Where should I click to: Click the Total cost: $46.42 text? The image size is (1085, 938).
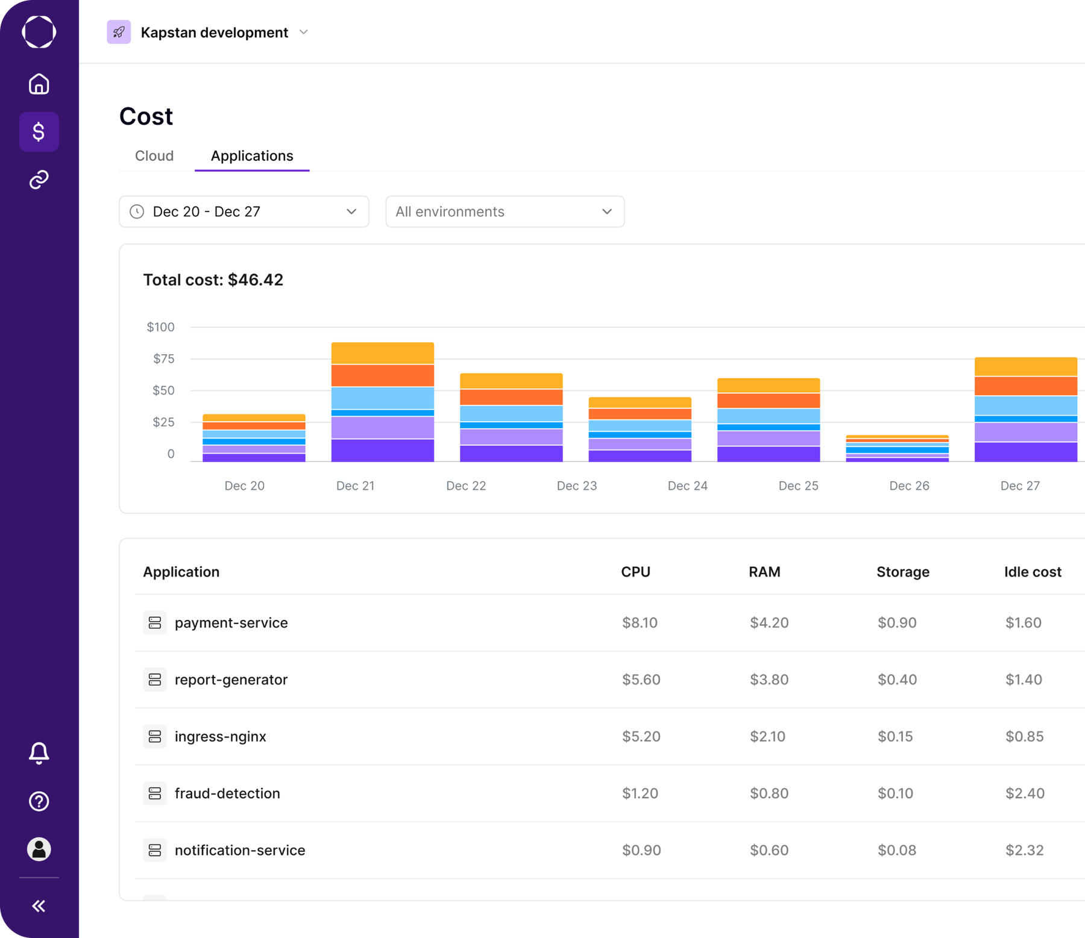[213, 280]
